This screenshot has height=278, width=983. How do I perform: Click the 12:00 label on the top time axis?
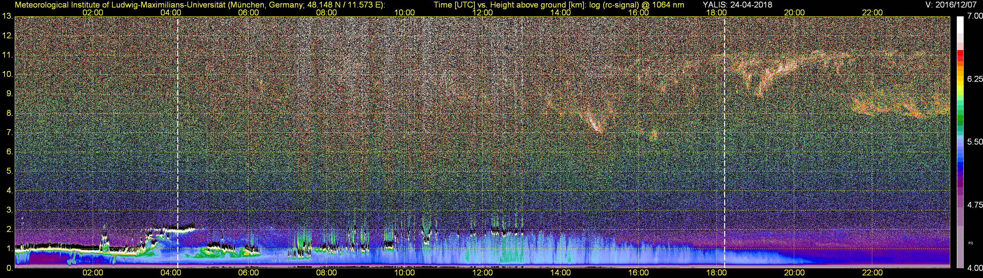pyautogui.click(x=482, y=12)
